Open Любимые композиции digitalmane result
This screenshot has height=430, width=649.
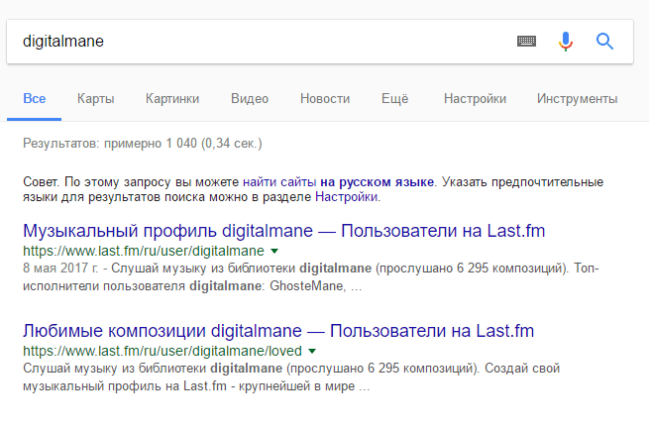click(278, 330)
